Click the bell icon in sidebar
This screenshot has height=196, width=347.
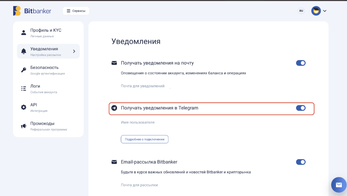23,51
